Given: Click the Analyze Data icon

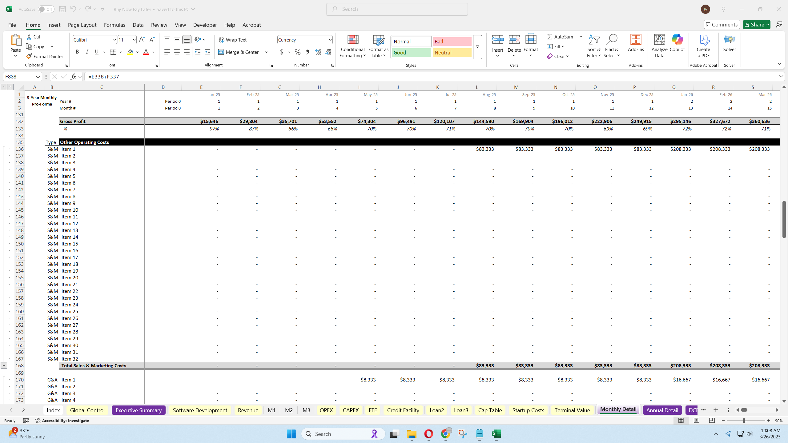Looking at the screenshot, I should tap(659, 46).
